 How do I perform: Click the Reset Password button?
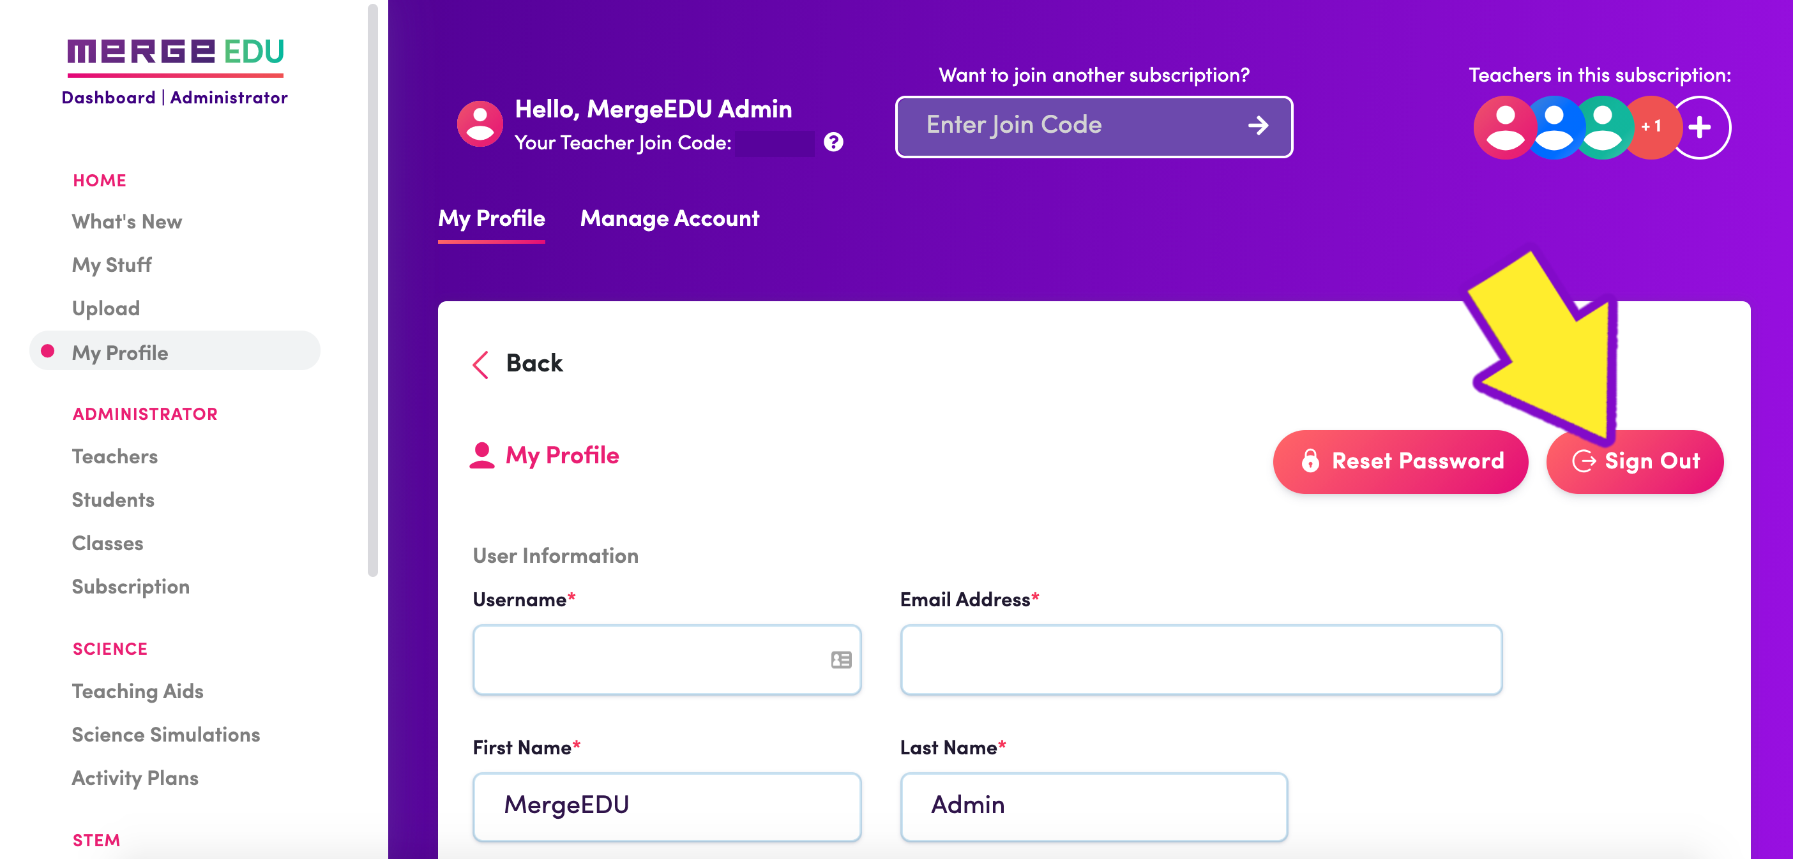pos(1400,461)
